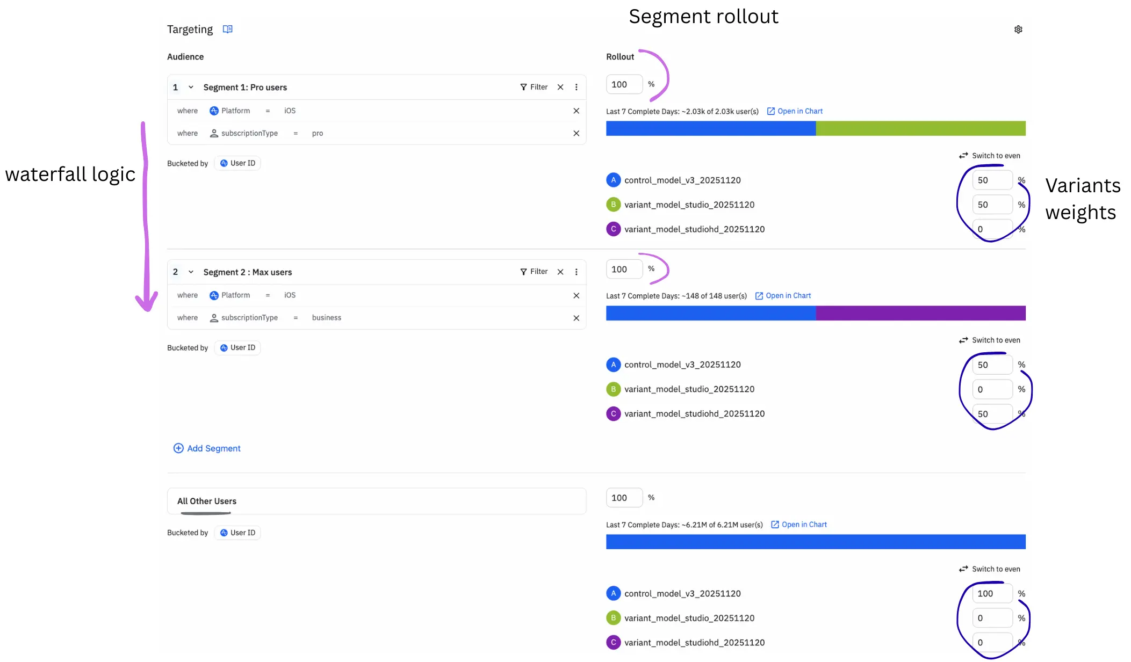Switch Segment 2 variants to even split
The height and width of the screenshot is (662, 1131).
990,340
